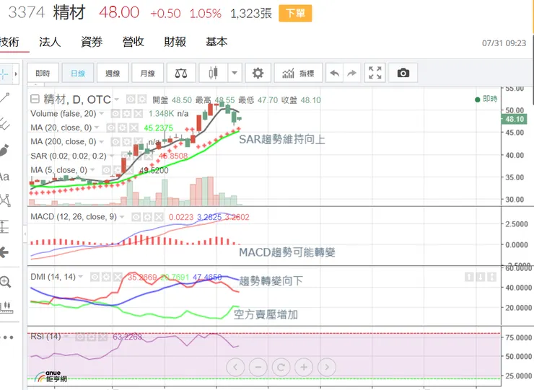Hide the MA 5 indicator
The width and height of the screenshot is (534, 390).
pos(107,170)
